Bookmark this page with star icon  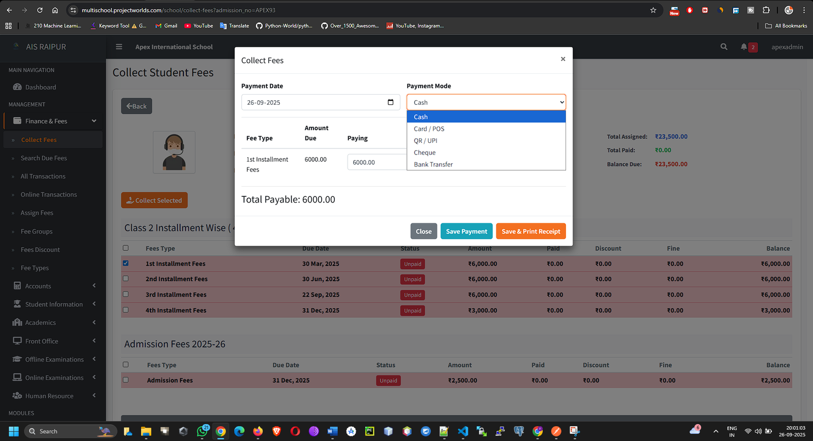coord(653,10)
